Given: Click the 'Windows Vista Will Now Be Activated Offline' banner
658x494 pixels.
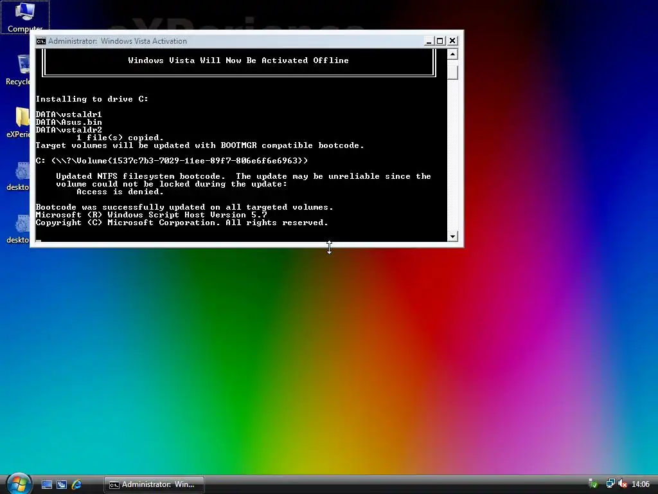Looking at the screenshot, I should 238,60.
